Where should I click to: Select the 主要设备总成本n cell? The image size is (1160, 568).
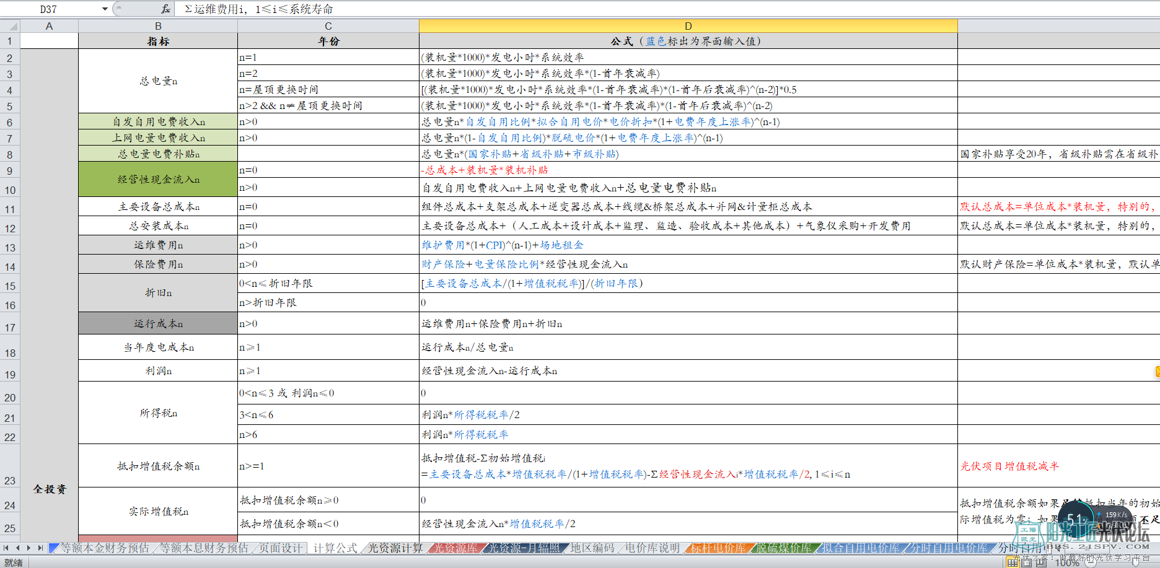(x=158, y=206)
